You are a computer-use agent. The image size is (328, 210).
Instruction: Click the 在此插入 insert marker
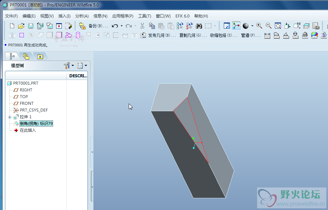(x=28, y=130)
